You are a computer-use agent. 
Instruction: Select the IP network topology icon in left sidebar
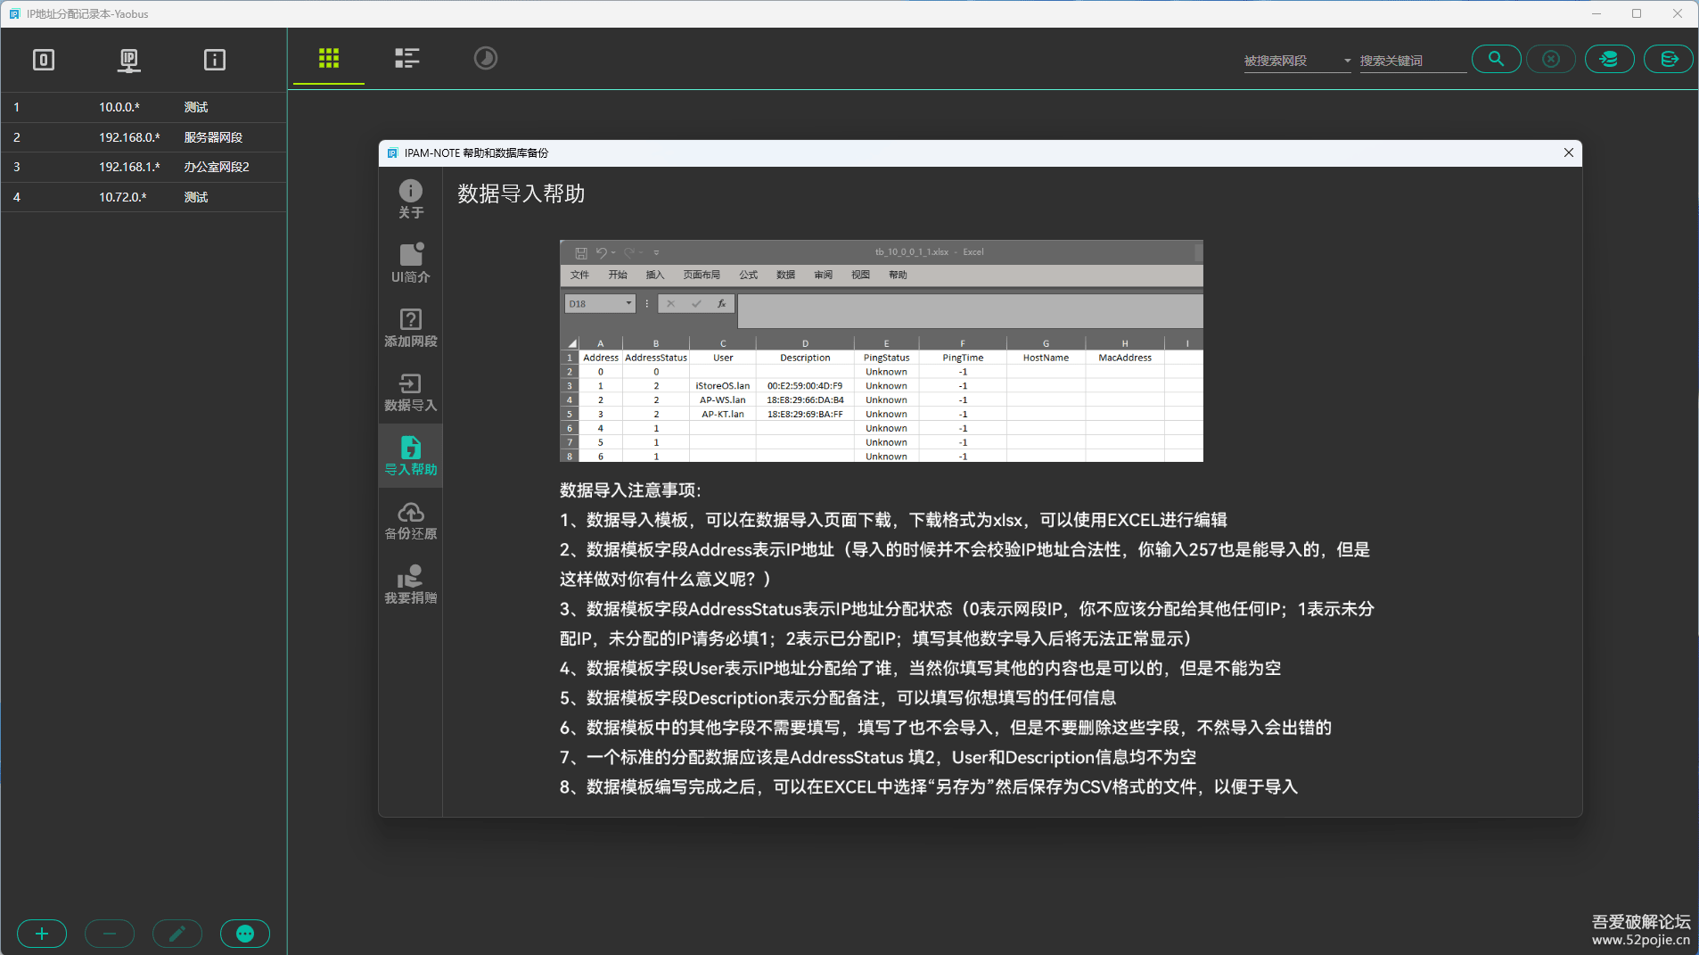(x=129, y=59)
